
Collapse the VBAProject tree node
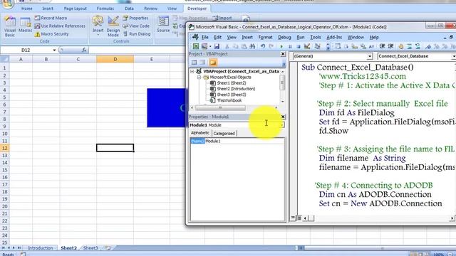[192, 71]
